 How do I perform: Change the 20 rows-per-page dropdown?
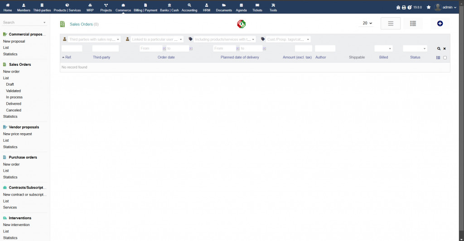[367, 23]
